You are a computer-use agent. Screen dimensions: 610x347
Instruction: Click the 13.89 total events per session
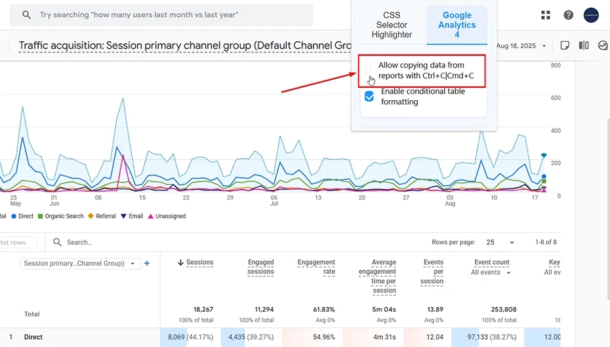[435, 309]
